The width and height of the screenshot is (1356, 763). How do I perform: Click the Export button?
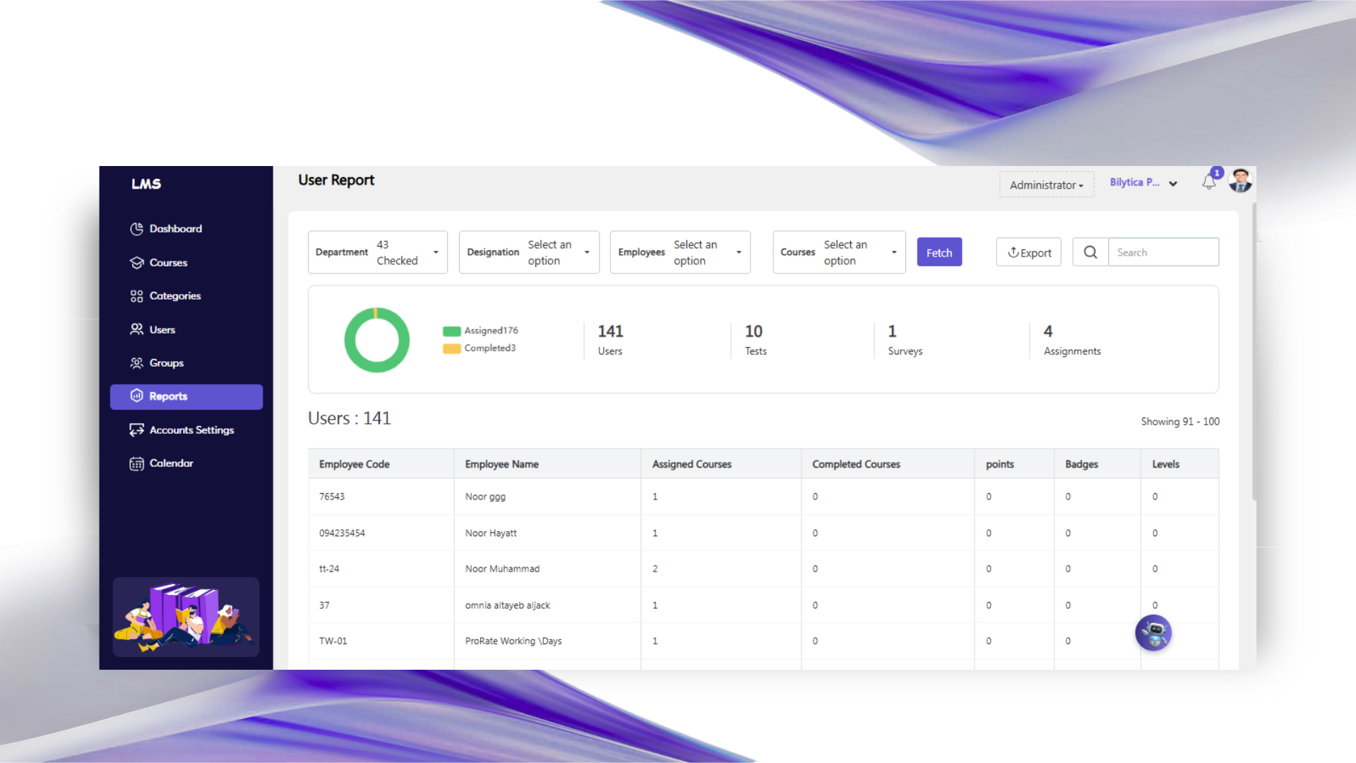(1028, 252)
